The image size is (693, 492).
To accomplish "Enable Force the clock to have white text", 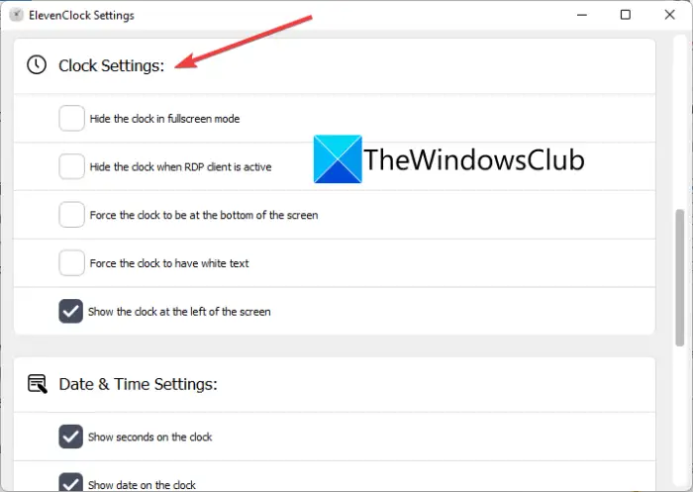I will click(x=71, y=262).
